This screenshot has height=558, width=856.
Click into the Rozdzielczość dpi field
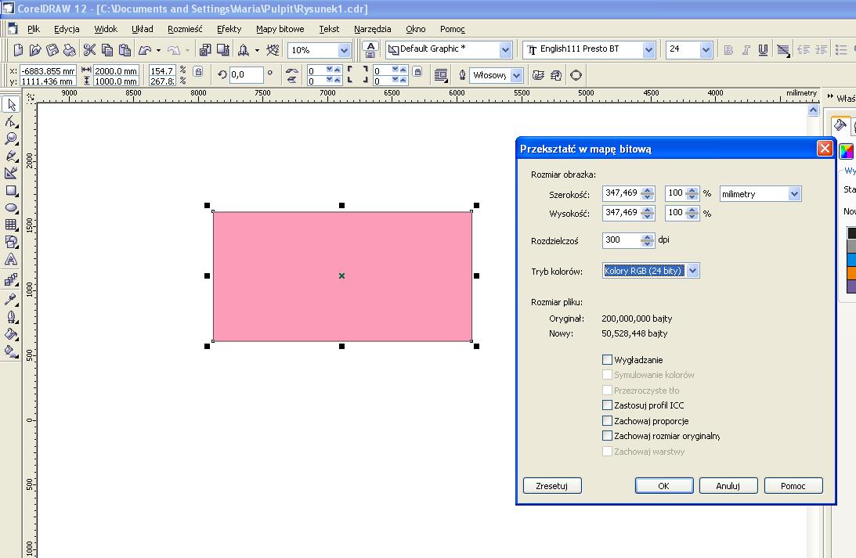tap(621, 240)
